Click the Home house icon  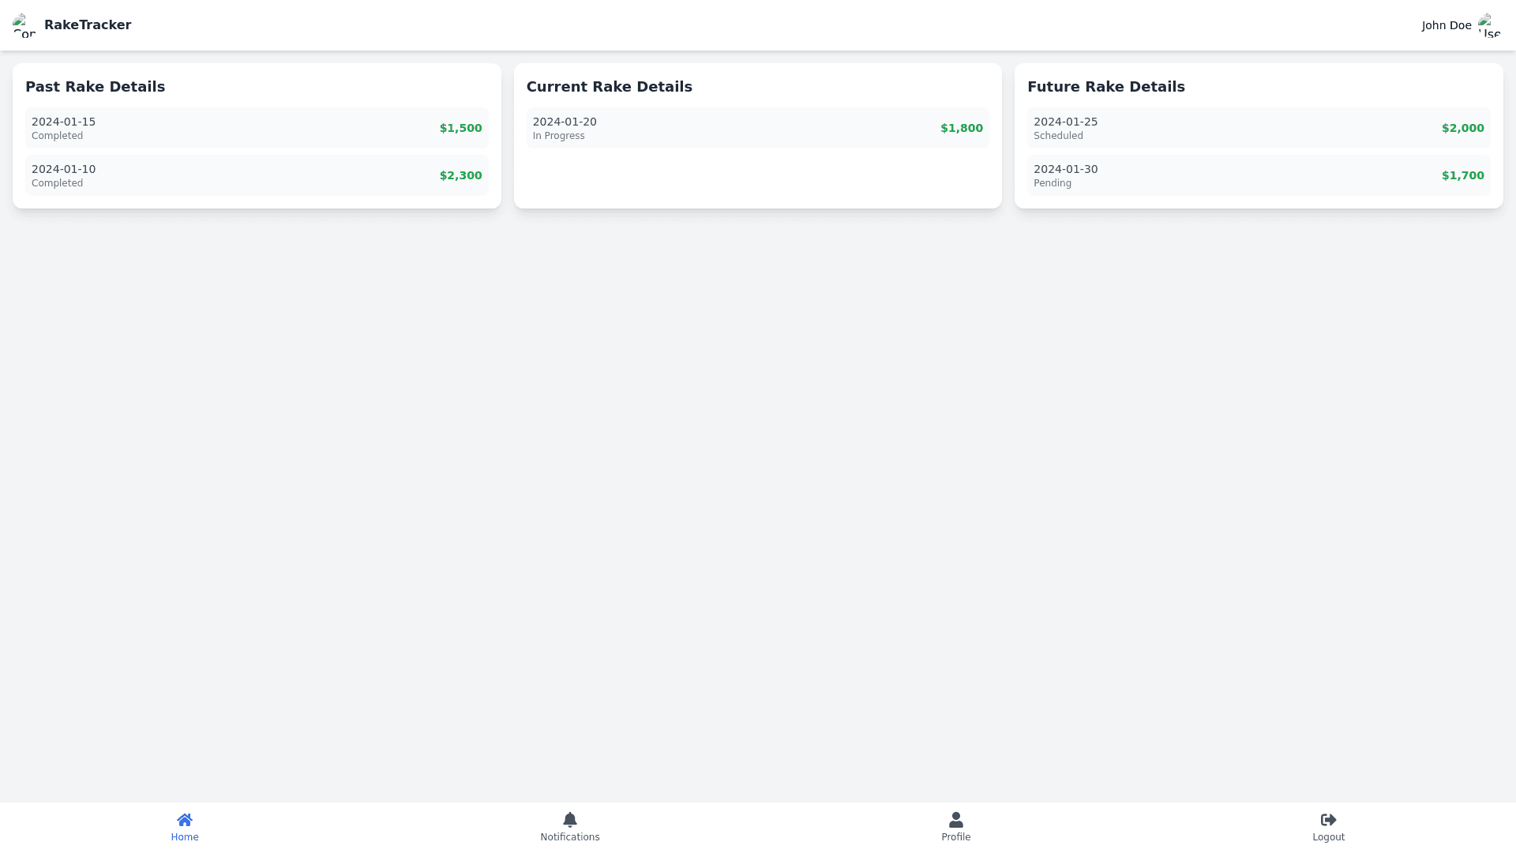click(185, 820)
